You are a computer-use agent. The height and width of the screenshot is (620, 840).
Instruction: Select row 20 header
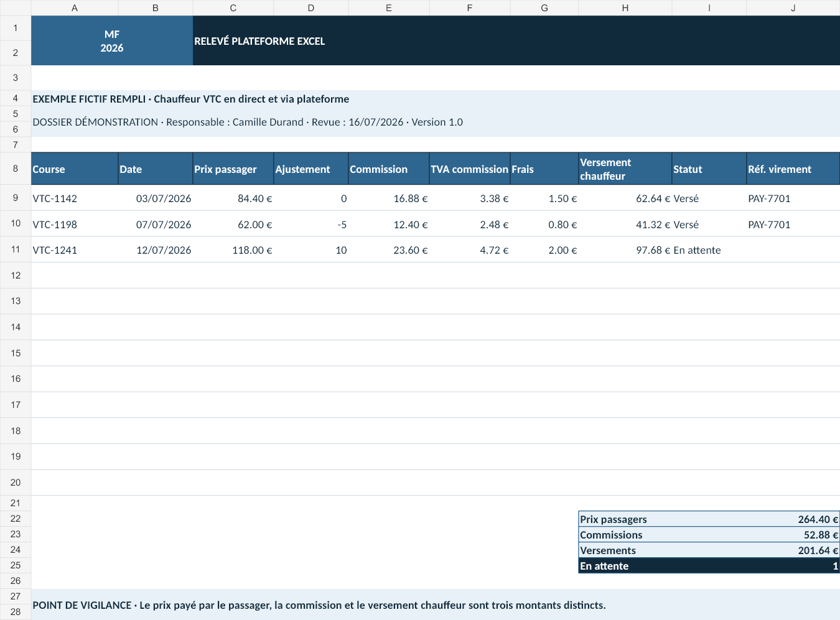pos(16,483)
